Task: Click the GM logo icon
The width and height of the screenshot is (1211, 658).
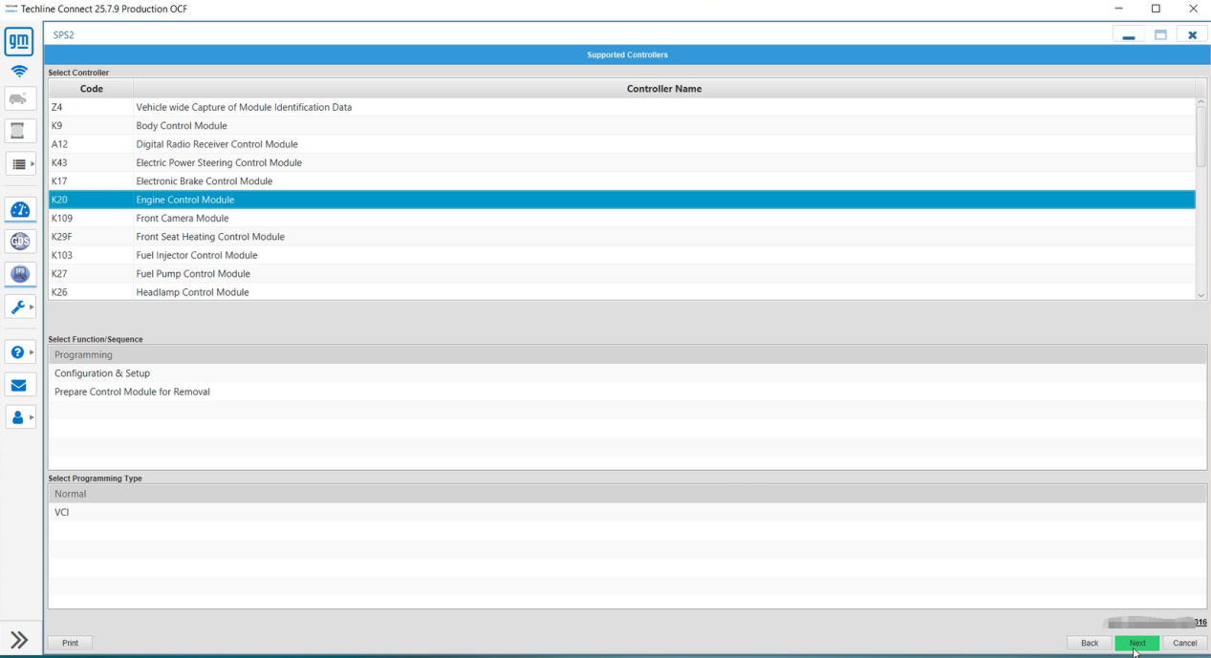Action: [x=20, y=42]
